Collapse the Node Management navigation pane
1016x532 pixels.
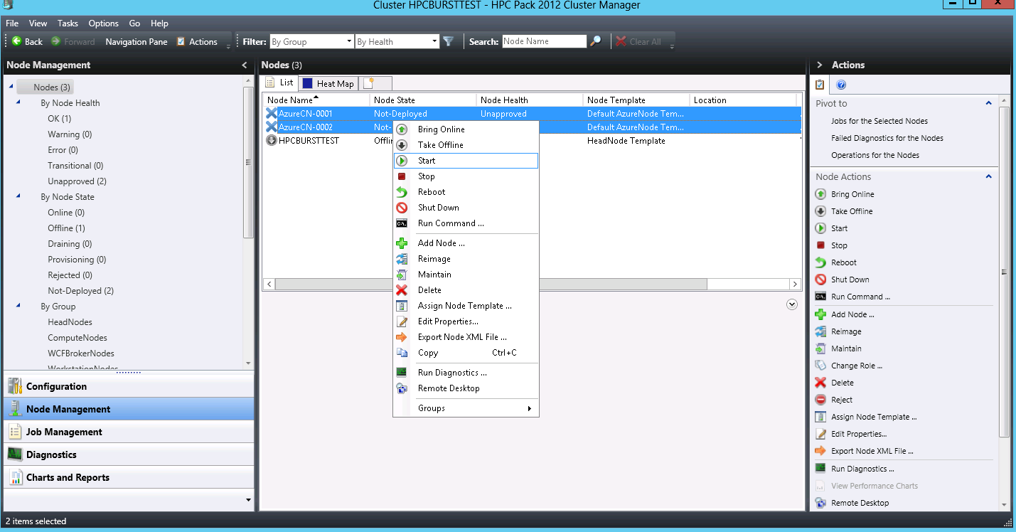tap(245, 65)
